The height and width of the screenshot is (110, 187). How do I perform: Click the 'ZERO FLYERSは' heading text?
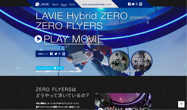click(x=56, y=90)
